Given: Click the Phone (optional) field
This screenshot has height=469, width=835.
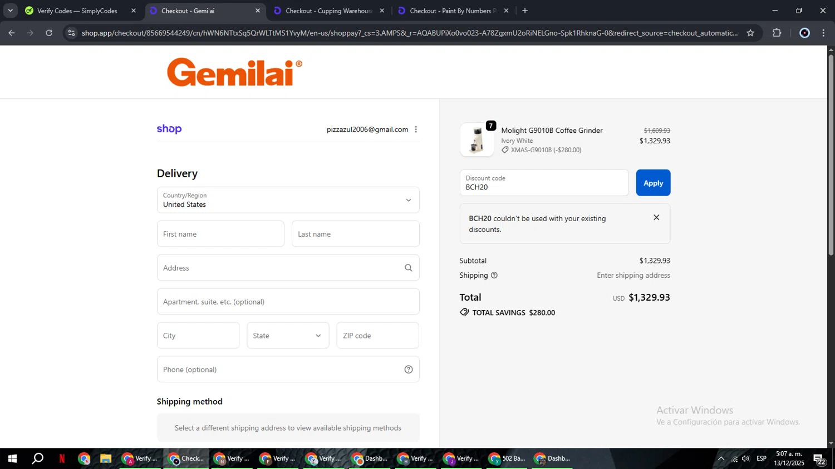Looking at the screenshot, I should point(288,370).
